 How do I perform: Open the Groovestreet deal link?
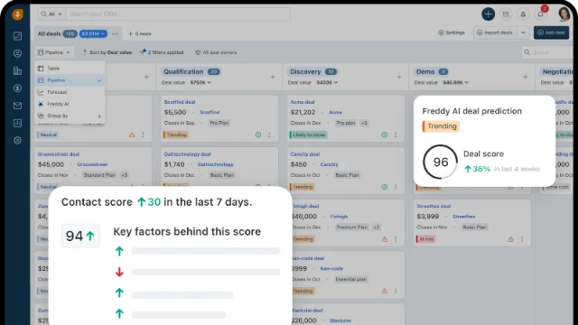point(59,154)
